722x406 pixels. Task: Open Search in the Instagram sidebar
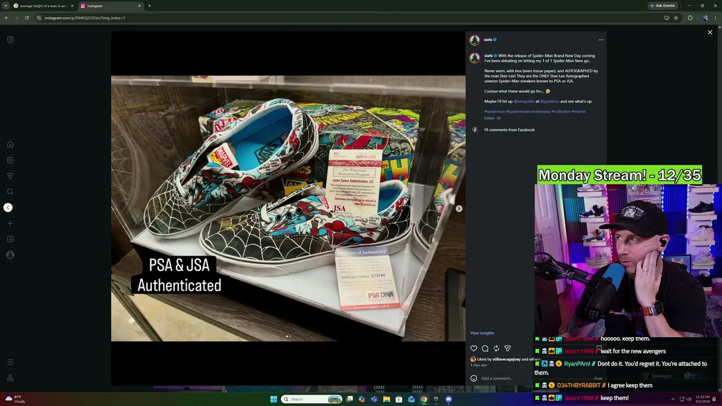[10, 192]
